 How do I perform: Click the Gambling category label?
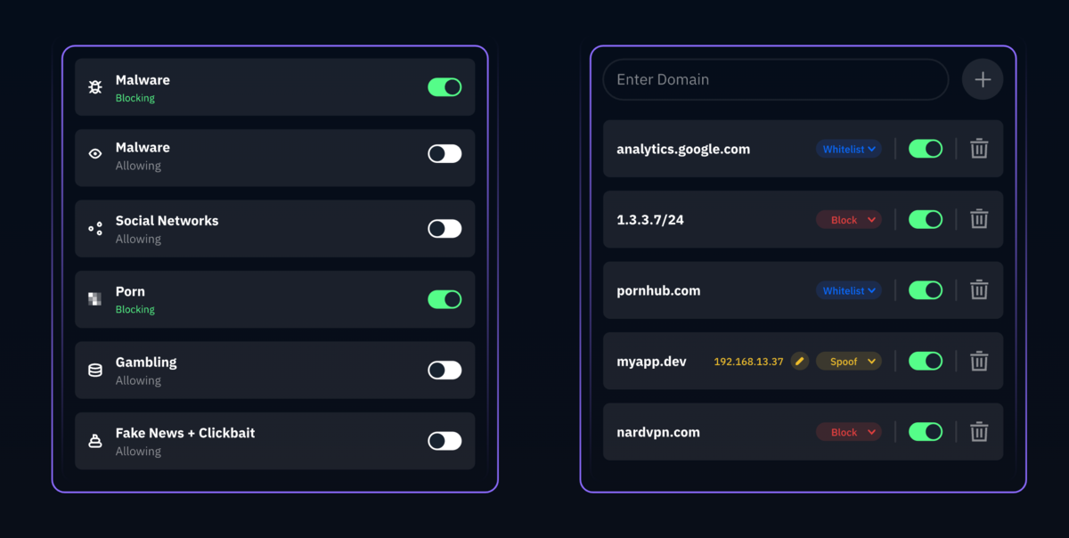pos(146,363)
